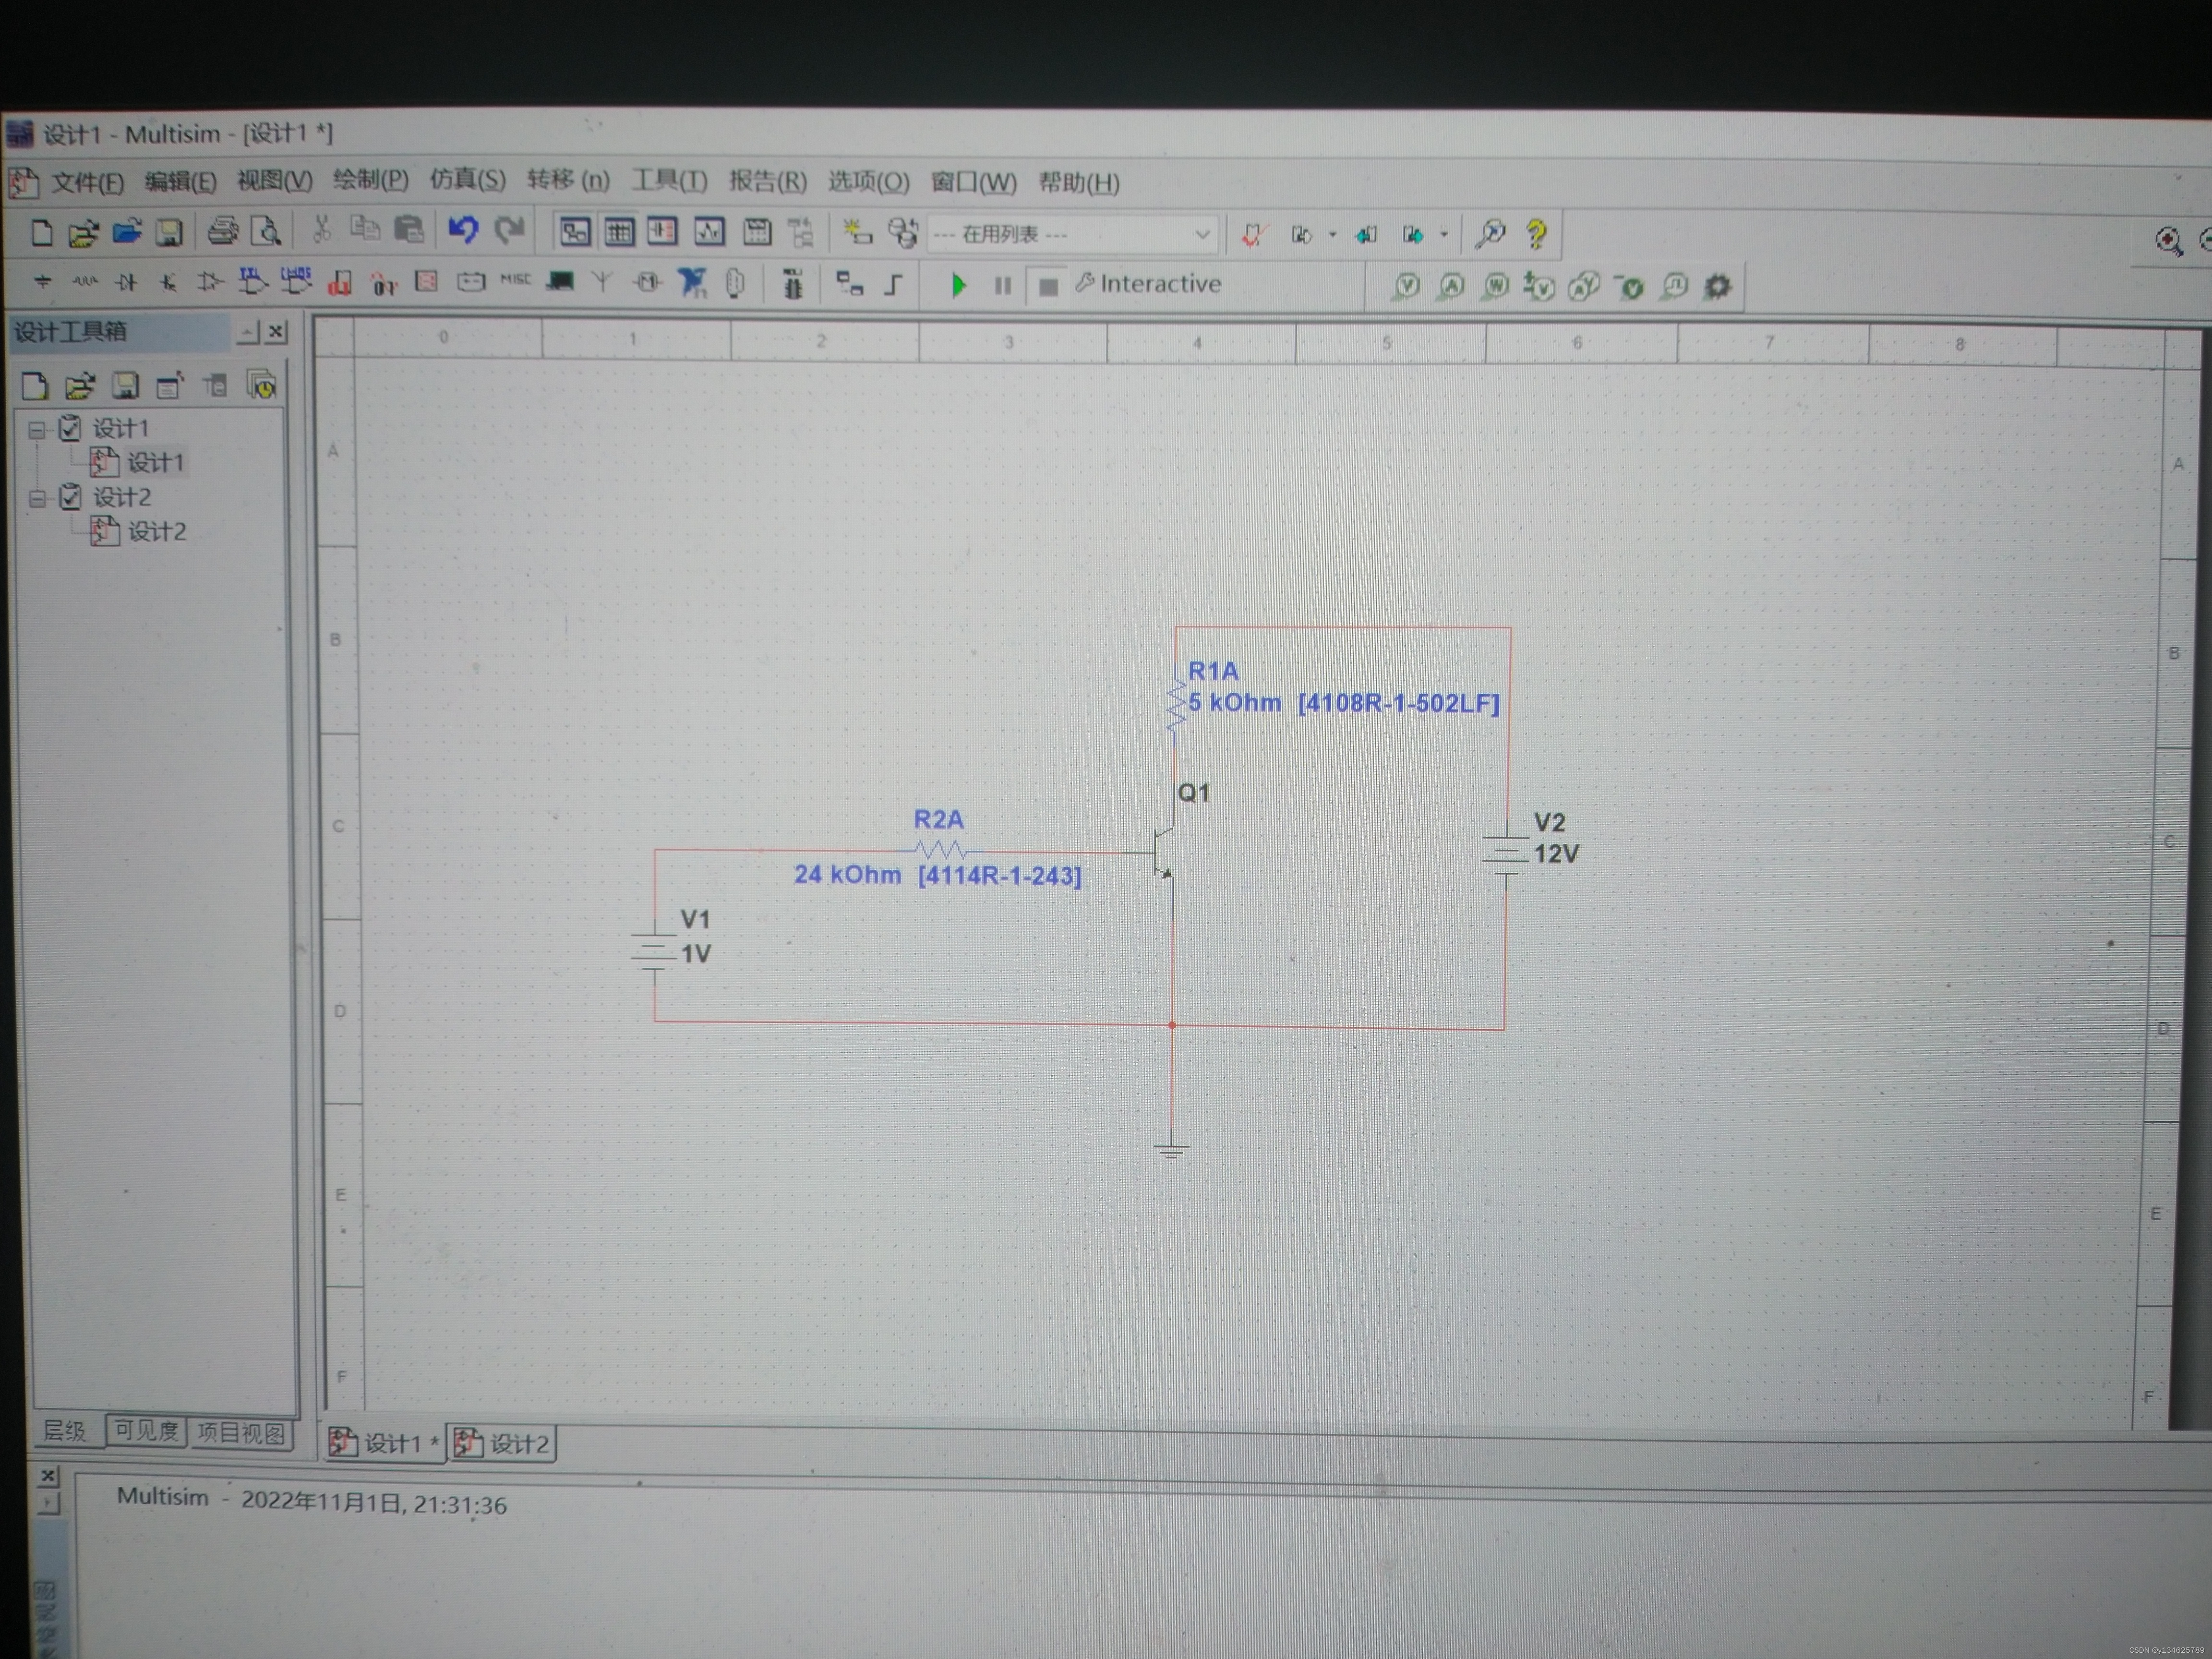This screenshot has height=1659, width=2212.
Task: Collapse the 设计1 tree node
Action: [37, 429]
